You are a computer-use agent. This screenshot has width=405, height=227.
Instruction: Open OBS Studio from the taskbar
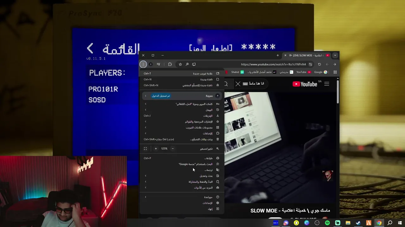[x=317, y=223]
